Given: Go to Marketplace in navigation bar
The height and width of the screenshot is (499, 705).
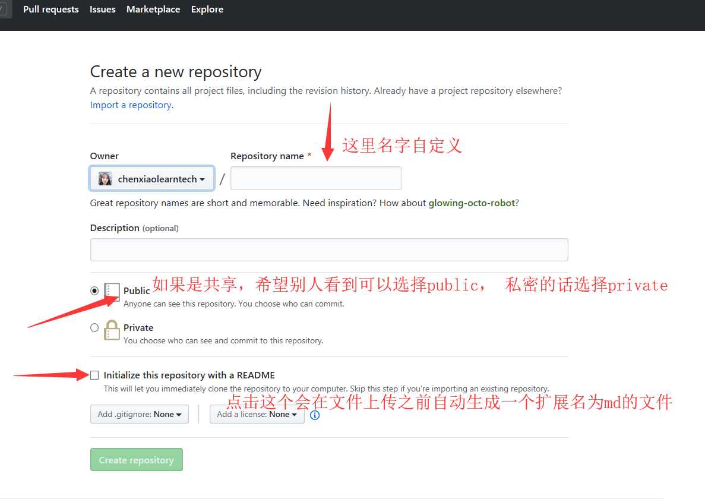Looking at the screenshot, I should (x=153, y=10).
